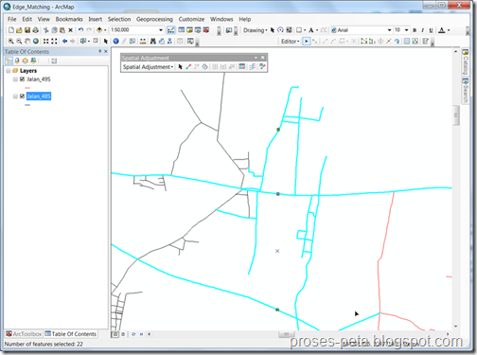Toggle visibility of Jalan_48S layer
Screen dimensions: 477x355
click(x=22, y=96)
